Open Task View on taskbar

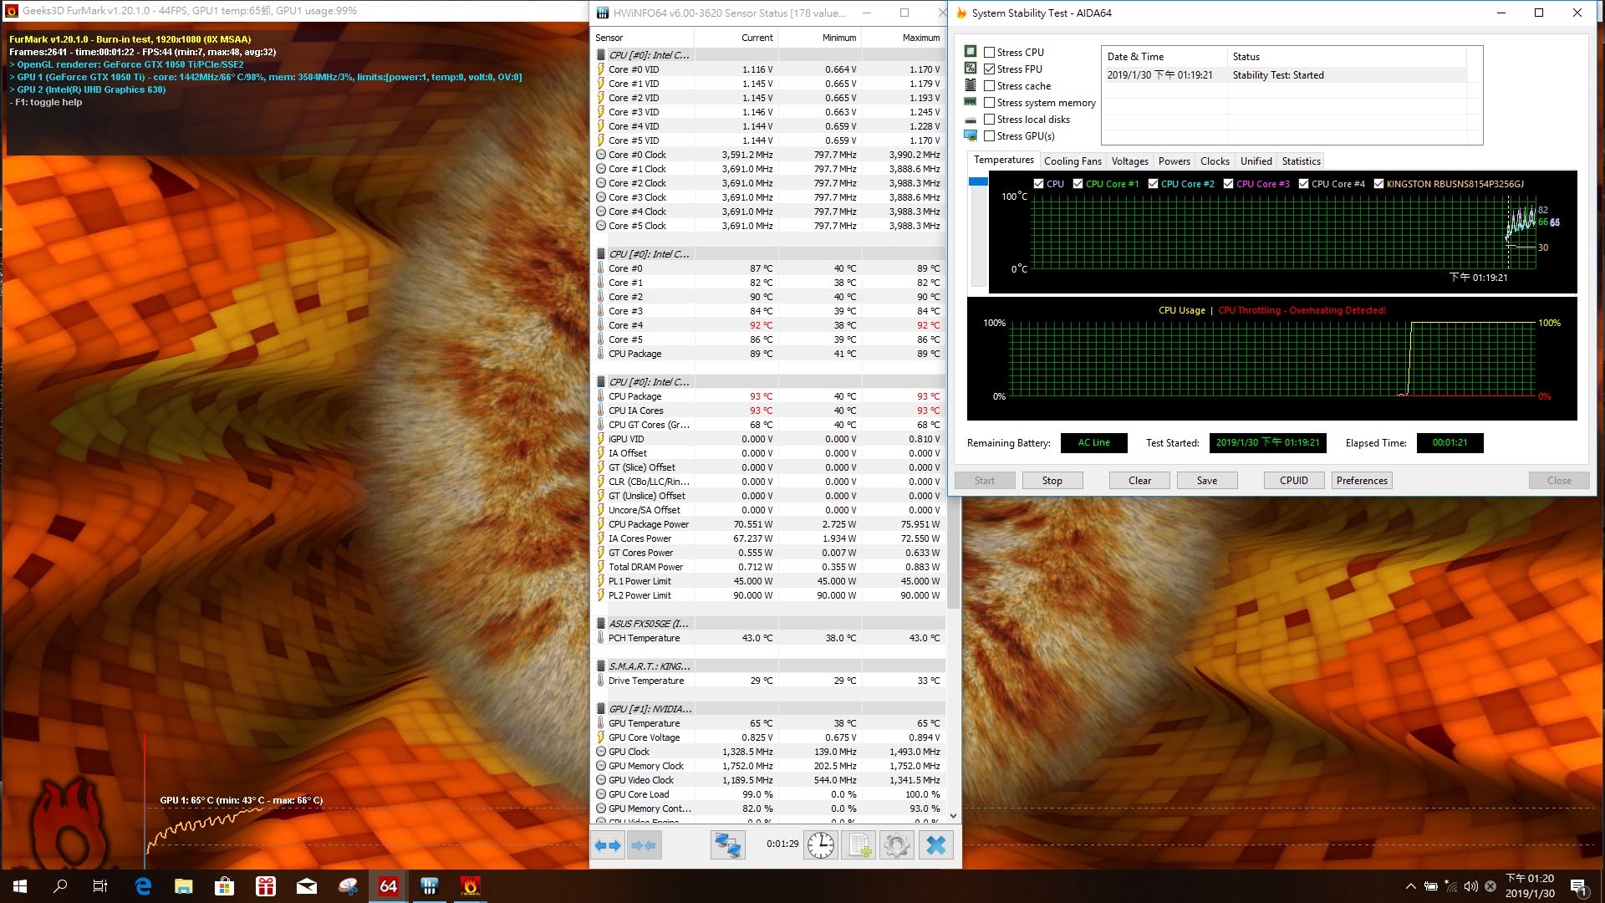click(100, 886)
